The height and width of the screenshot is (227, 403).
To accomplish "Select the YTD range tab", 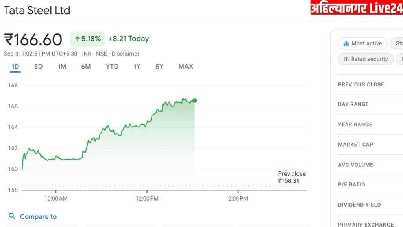I will point(112,67).
